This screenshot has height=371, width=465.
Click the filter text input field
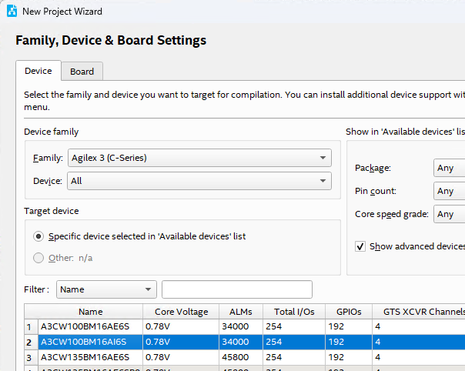pyautogui.click(x=236, y=289)
